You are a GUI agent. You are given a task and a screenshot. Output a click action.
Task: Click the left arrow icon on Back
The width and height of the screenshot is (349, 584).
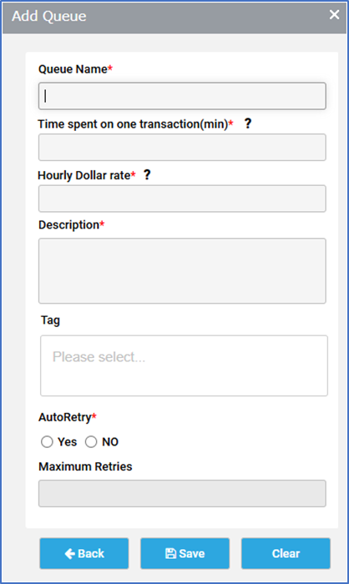pos(70,554)
